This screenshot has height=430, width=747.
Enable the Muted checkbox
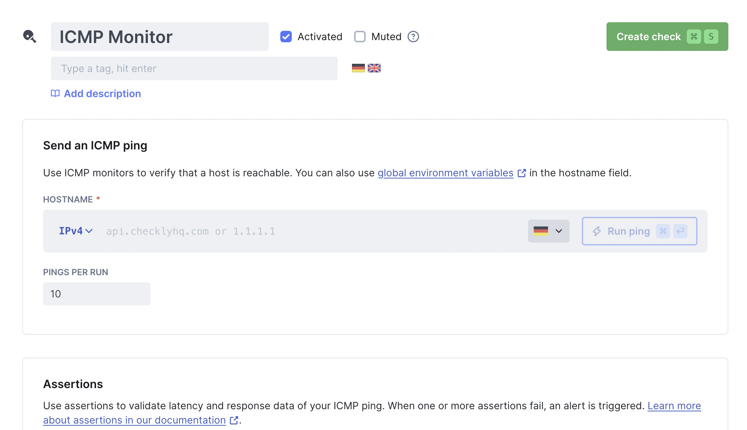point(360,37)
